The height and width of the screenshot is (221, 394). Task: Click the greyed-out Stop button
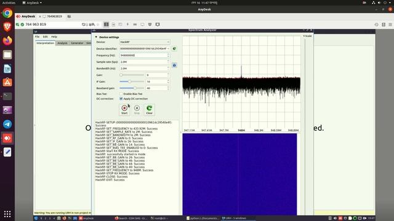point(137,110)
